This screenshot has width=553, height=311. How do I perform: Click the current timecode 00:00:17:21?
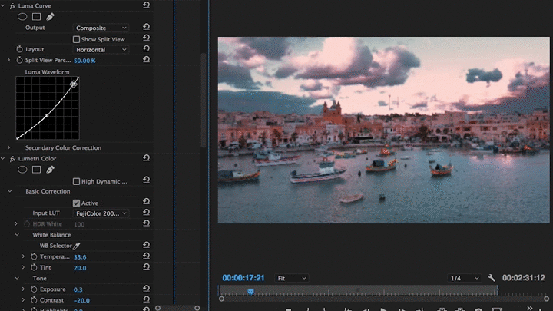[243, 278]
